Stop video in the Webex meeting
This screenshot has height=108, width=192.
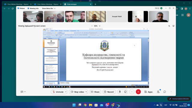pos(78,92)
